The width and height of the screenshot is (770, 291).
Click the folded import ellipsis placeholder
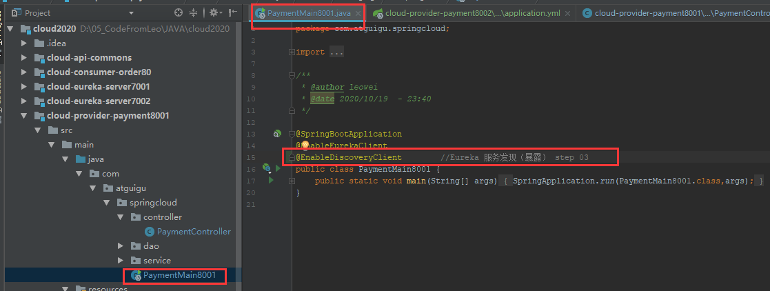[337, 52]
